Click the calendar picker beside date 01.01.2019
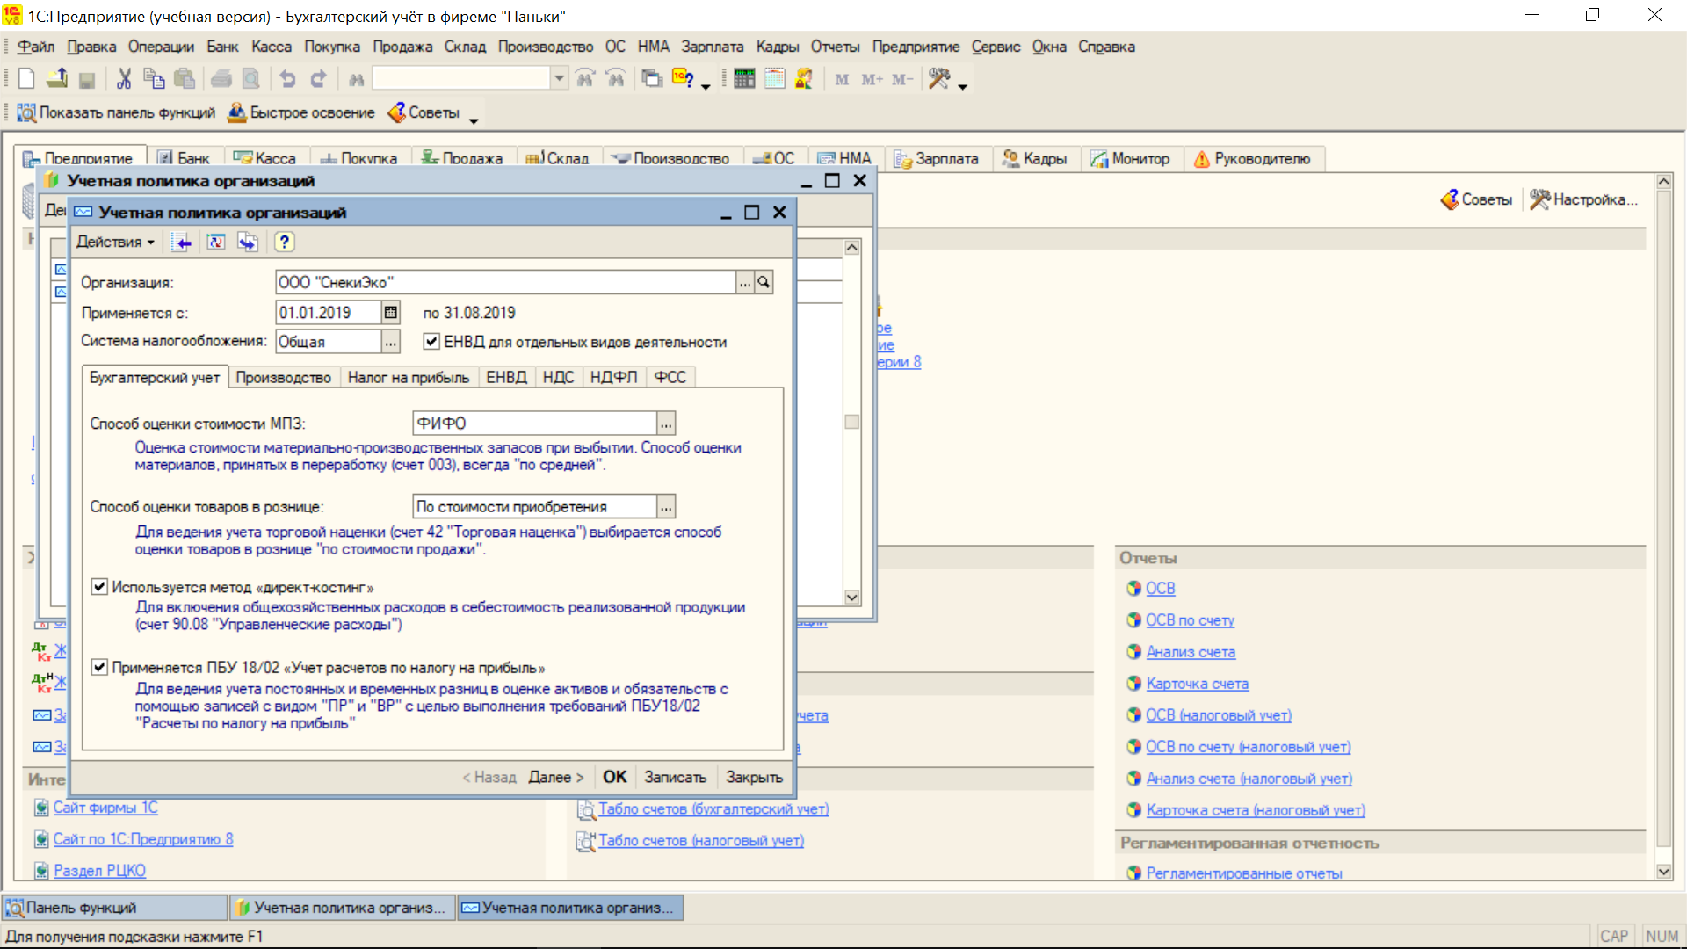This screenshot has width=1687, height=949. (x=391, y=313)
